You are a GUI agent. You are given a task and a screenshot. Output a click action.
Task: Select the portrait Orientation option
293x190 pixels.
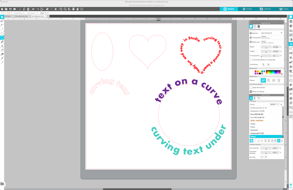click(263, 64)
